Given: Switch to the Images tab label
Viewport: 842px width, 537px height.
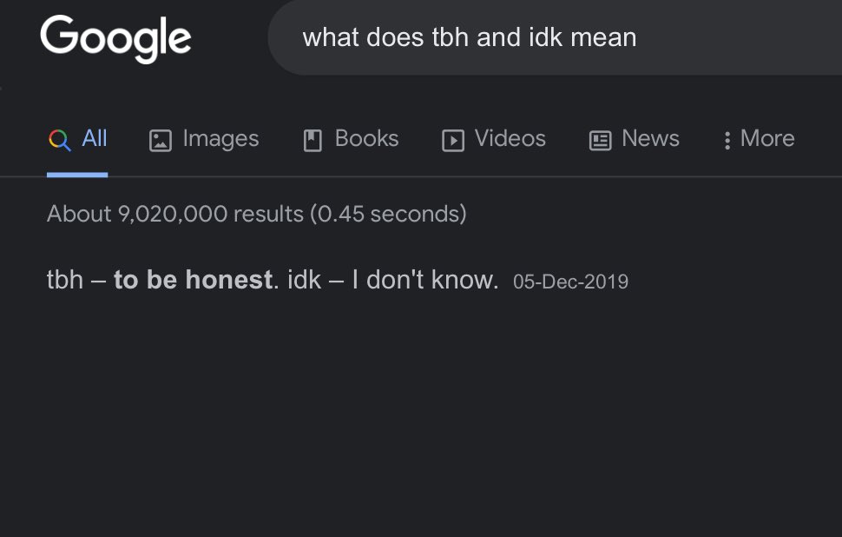Looking at the screenshot, I should (x=220, y=139).
